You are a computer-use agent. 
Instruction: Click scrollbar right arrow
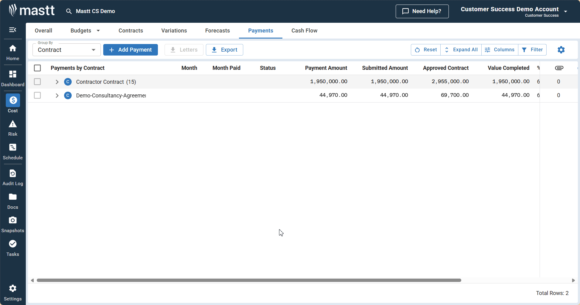573,280
